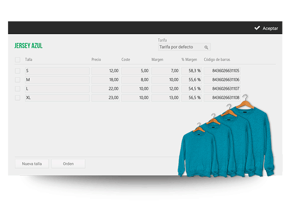Click the barcode field 8436026631107

[222, 89]
